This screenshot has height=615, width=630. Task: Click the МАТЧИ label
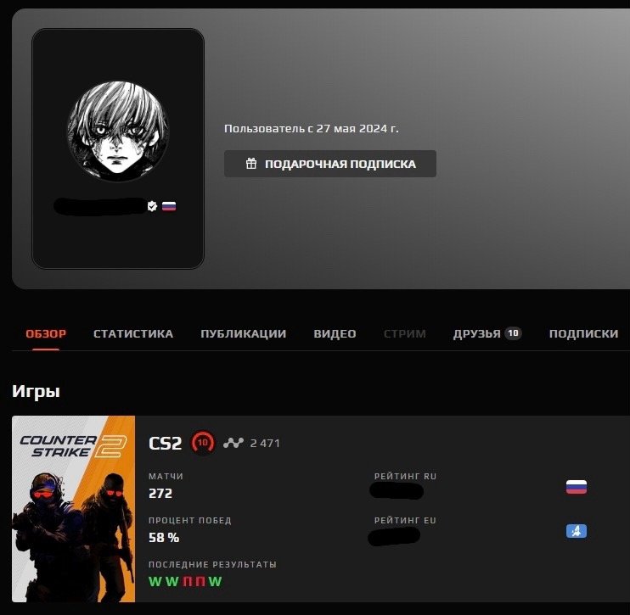click(x=166, y=476)
